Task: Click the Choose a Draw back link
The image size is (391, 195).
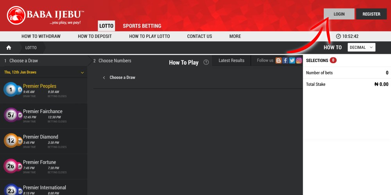Action: 122,78
